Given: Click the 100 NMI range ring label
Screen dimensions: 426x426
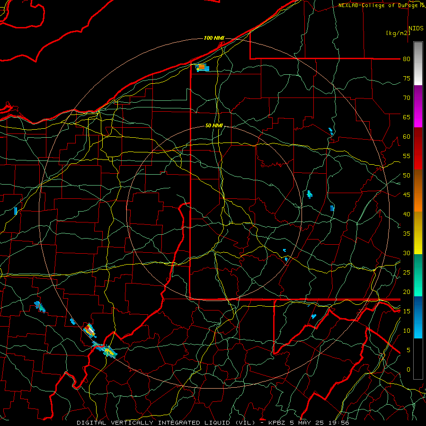Looking at the screenshot, I should tap(214, 38).
